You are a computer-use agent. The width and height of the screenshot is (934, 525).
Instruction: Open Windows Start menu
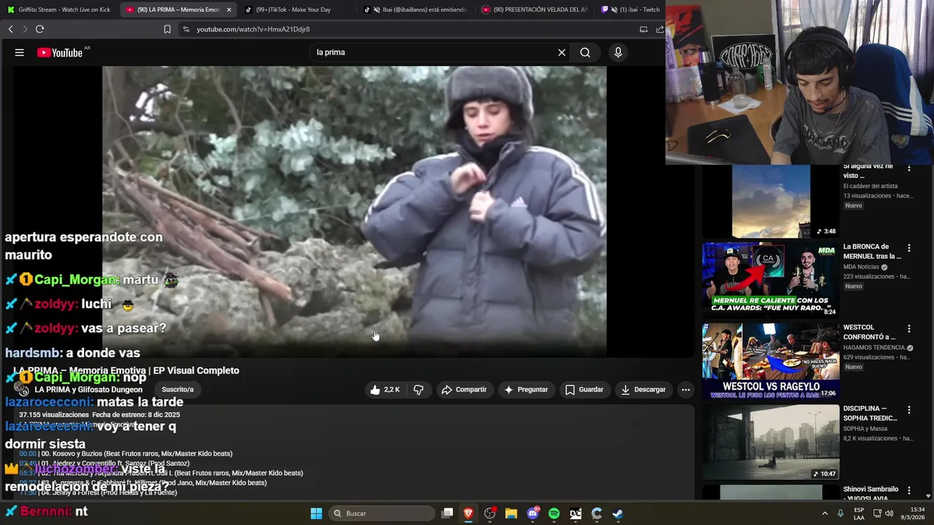[x=316, y=513]
